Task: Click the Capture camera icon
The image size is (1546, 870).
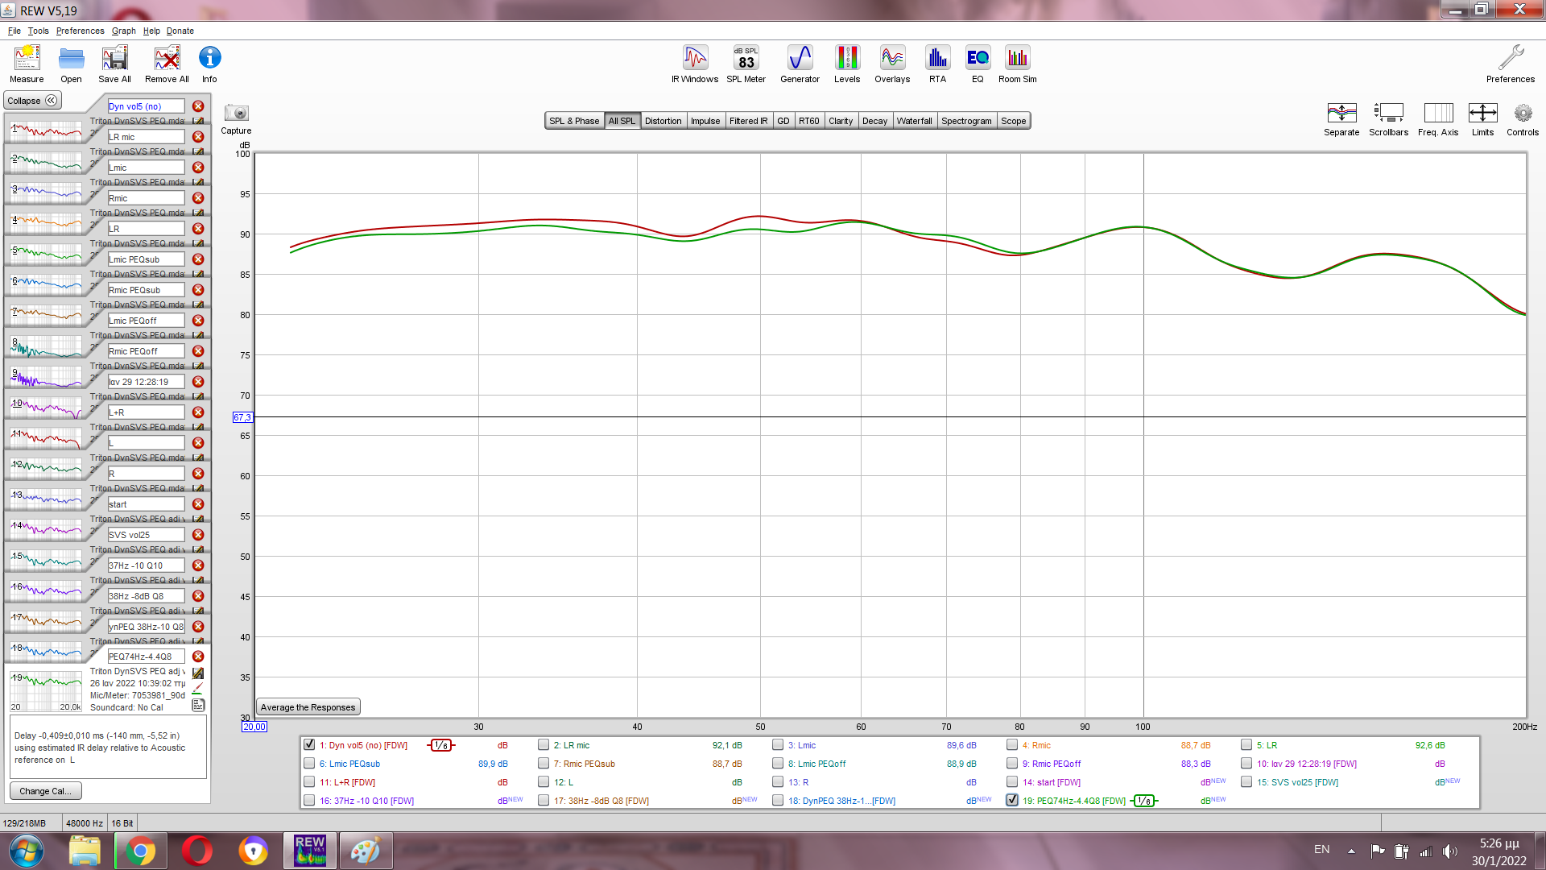Action: pyautogui.click(x=236, y=114)
